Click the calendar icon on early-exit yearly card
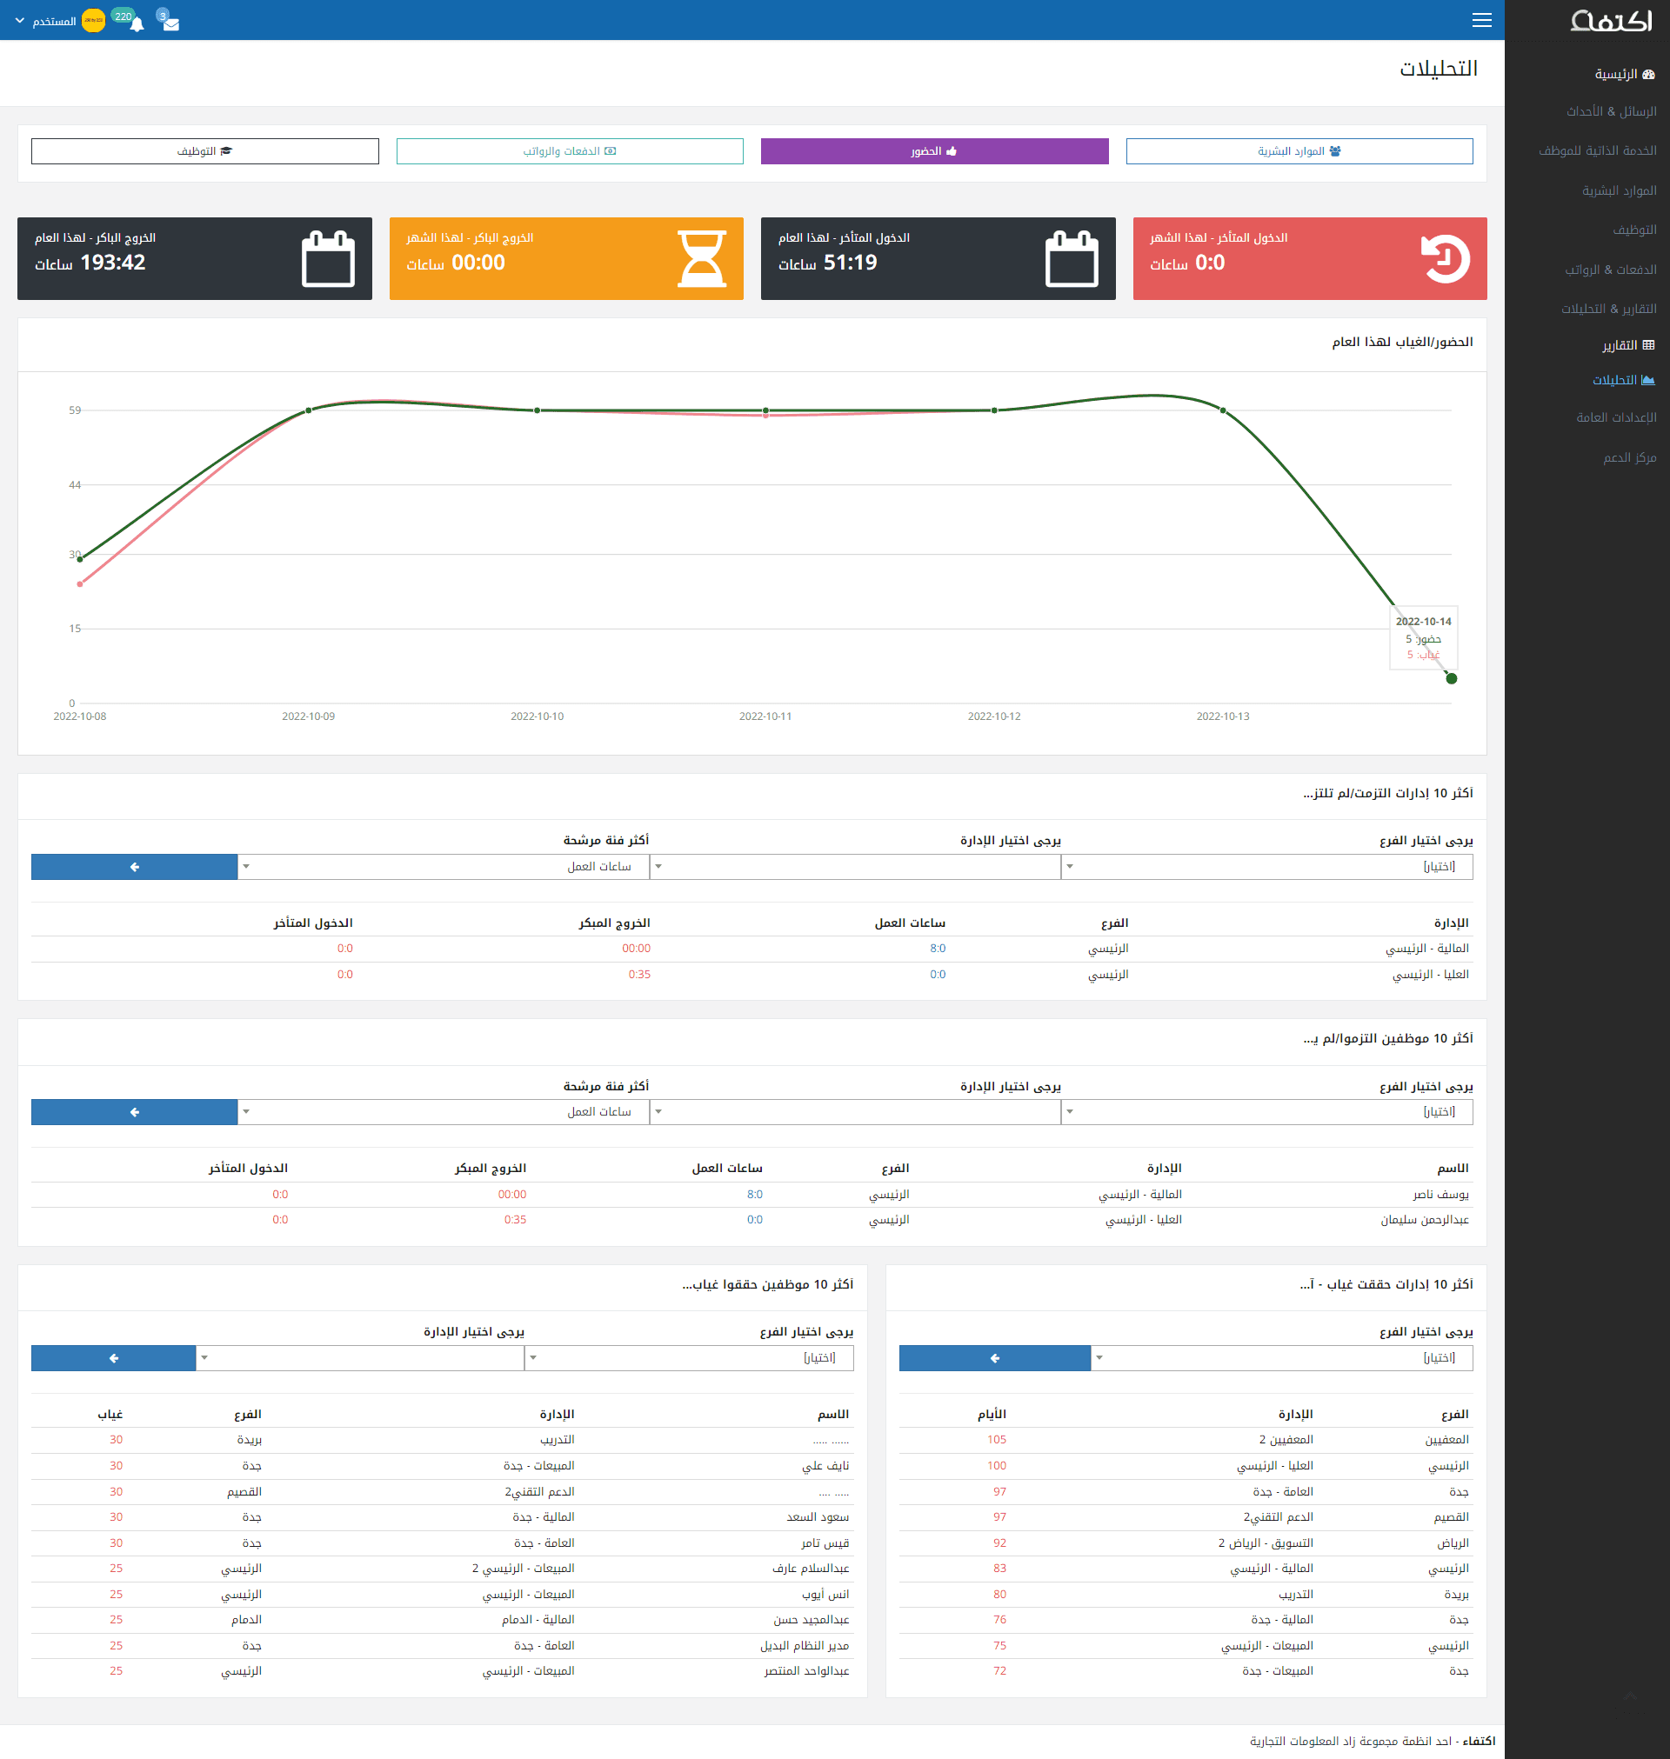1670x1759 pixels. click(x=328, y=259)
